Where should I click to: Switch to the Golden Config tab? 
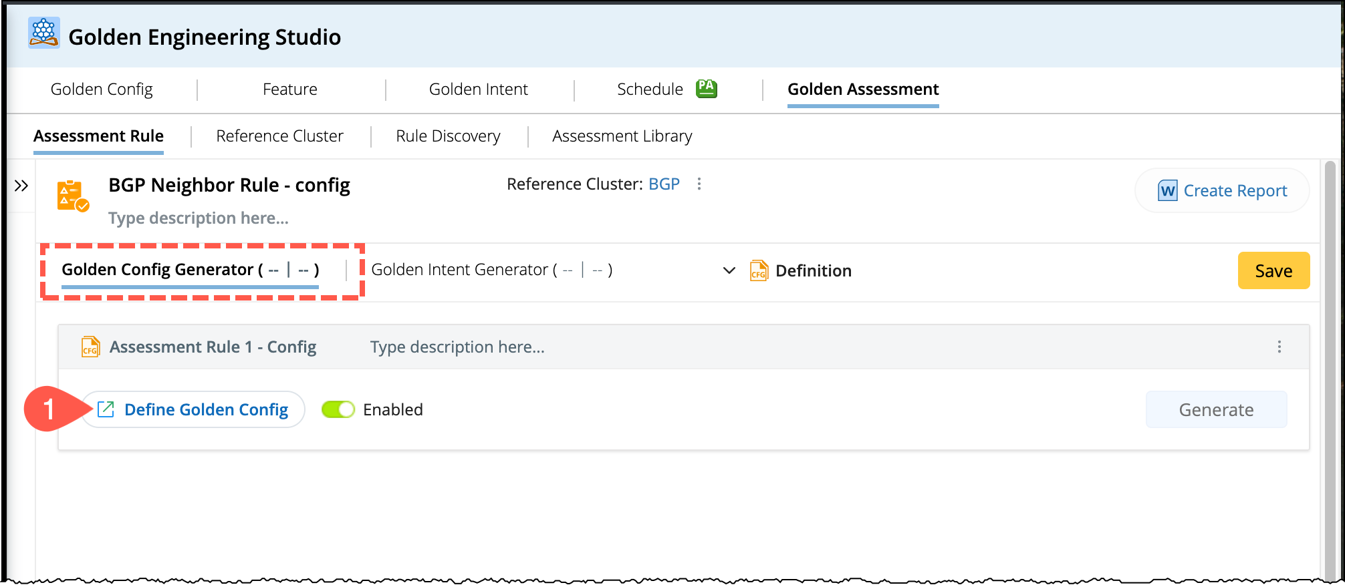(102, 89)
